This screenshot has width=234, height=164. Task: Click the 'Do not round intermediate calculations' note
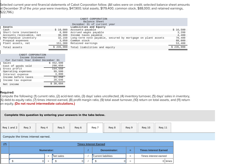[x=45, y=104]
